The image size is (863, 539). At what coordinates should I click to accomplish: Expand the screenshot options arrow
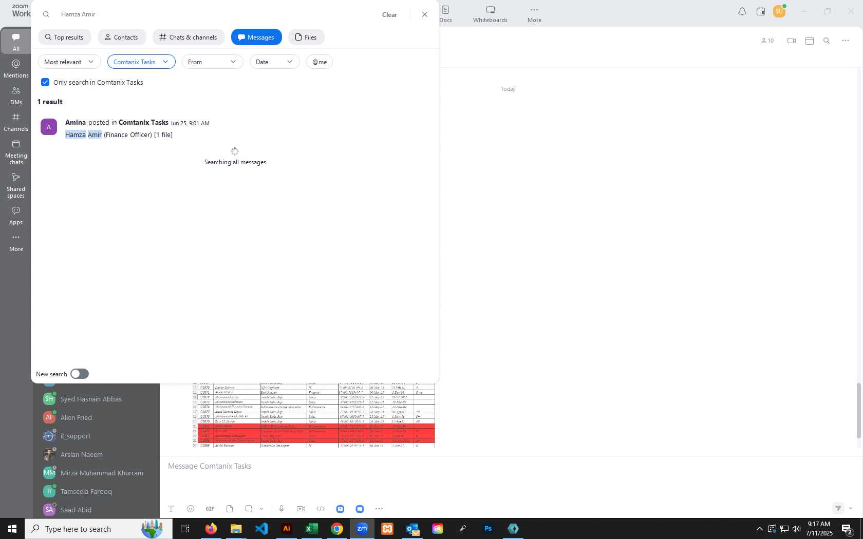pos(261,509)
